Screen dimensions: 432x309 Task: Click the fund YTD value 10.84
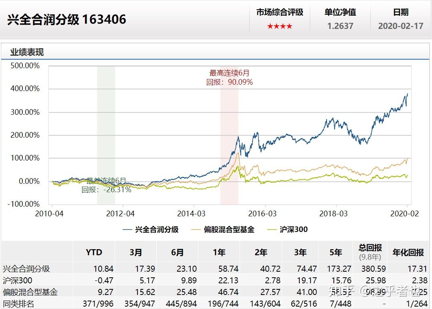coord(103,269)
